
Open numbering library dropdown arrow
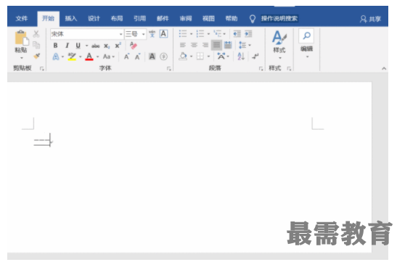[x=208, y=34]
